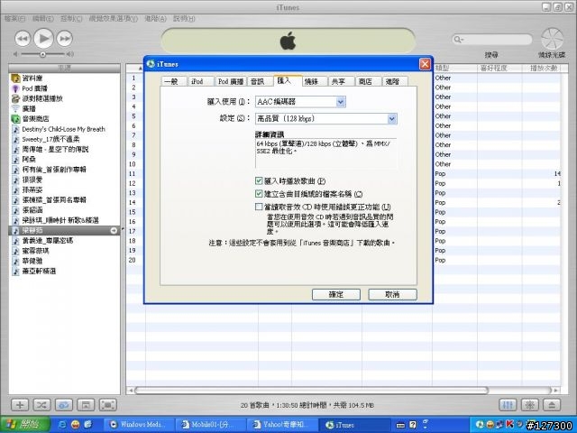Click Internet Explorer quick launch icon
577x433 pixels.
click(62, 425)
